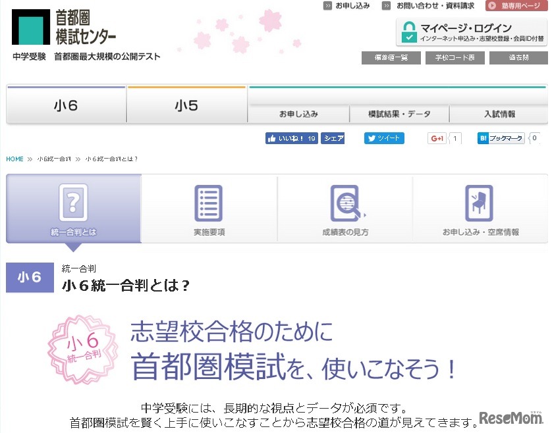Click the お申し込み link at top
The height and width of the screenshot is (433, 552).
click(x=352, y=6)
